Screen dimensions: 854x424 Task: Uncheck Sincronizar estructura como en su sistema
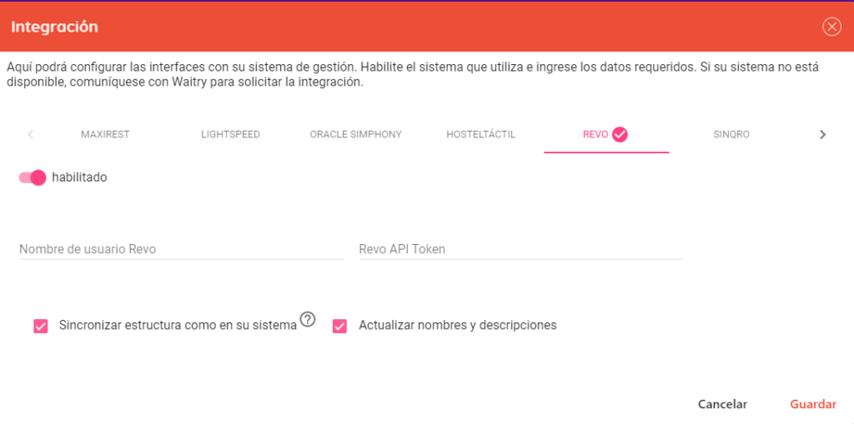[x=41, y=326]
